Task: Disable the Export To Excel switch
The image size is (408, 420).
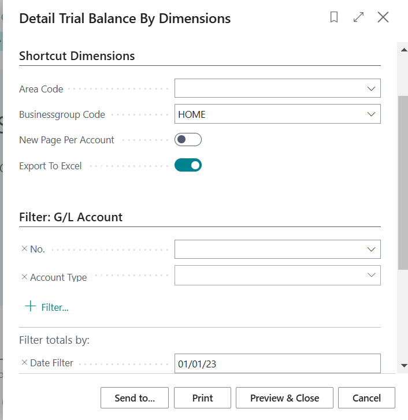Action: coord(188,165)
